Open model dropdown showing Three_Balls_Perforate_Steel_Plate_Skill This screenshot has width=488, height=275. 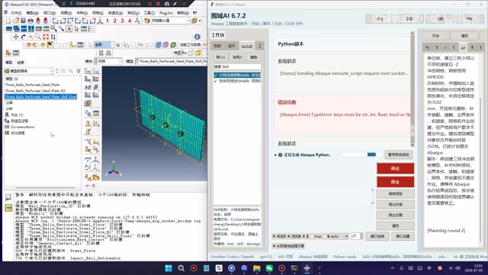(172, 61)
